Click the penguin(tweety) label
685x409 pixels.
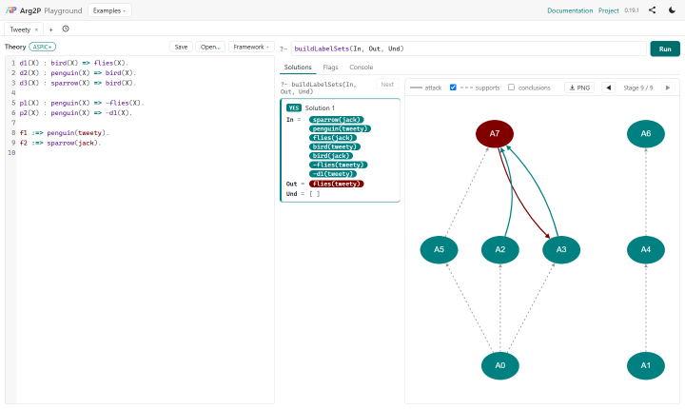[340, 129]
